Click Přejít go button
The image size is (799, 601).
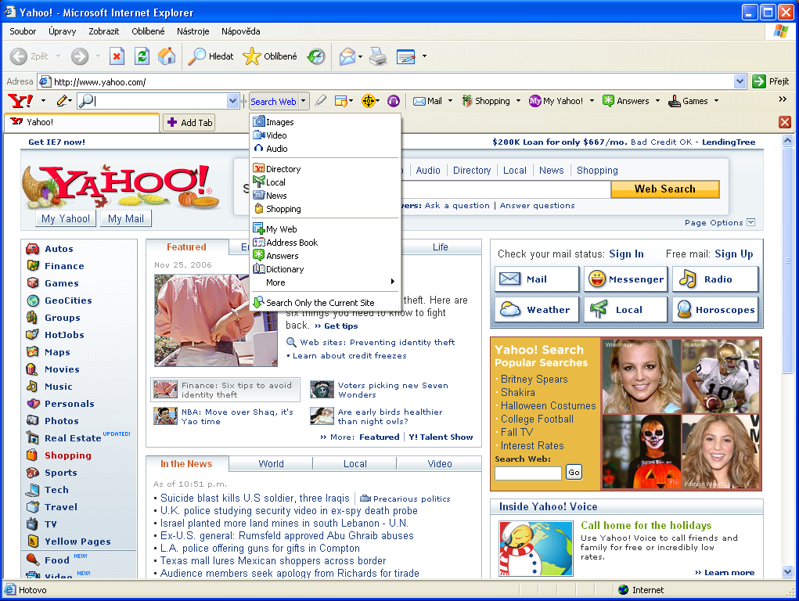771,81
